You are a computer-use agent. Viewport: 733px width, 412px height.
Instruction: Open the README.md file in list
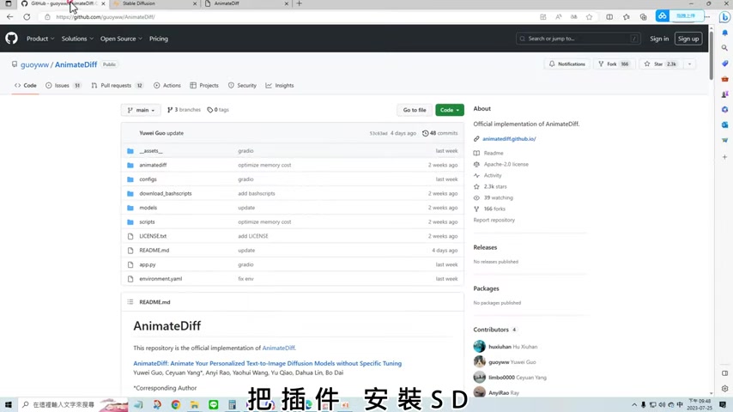tap(154, 250)
